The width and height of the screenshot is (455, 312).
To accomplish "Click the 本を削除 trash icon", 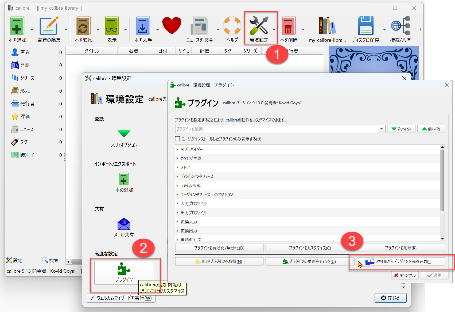I will tap(288, 26).
